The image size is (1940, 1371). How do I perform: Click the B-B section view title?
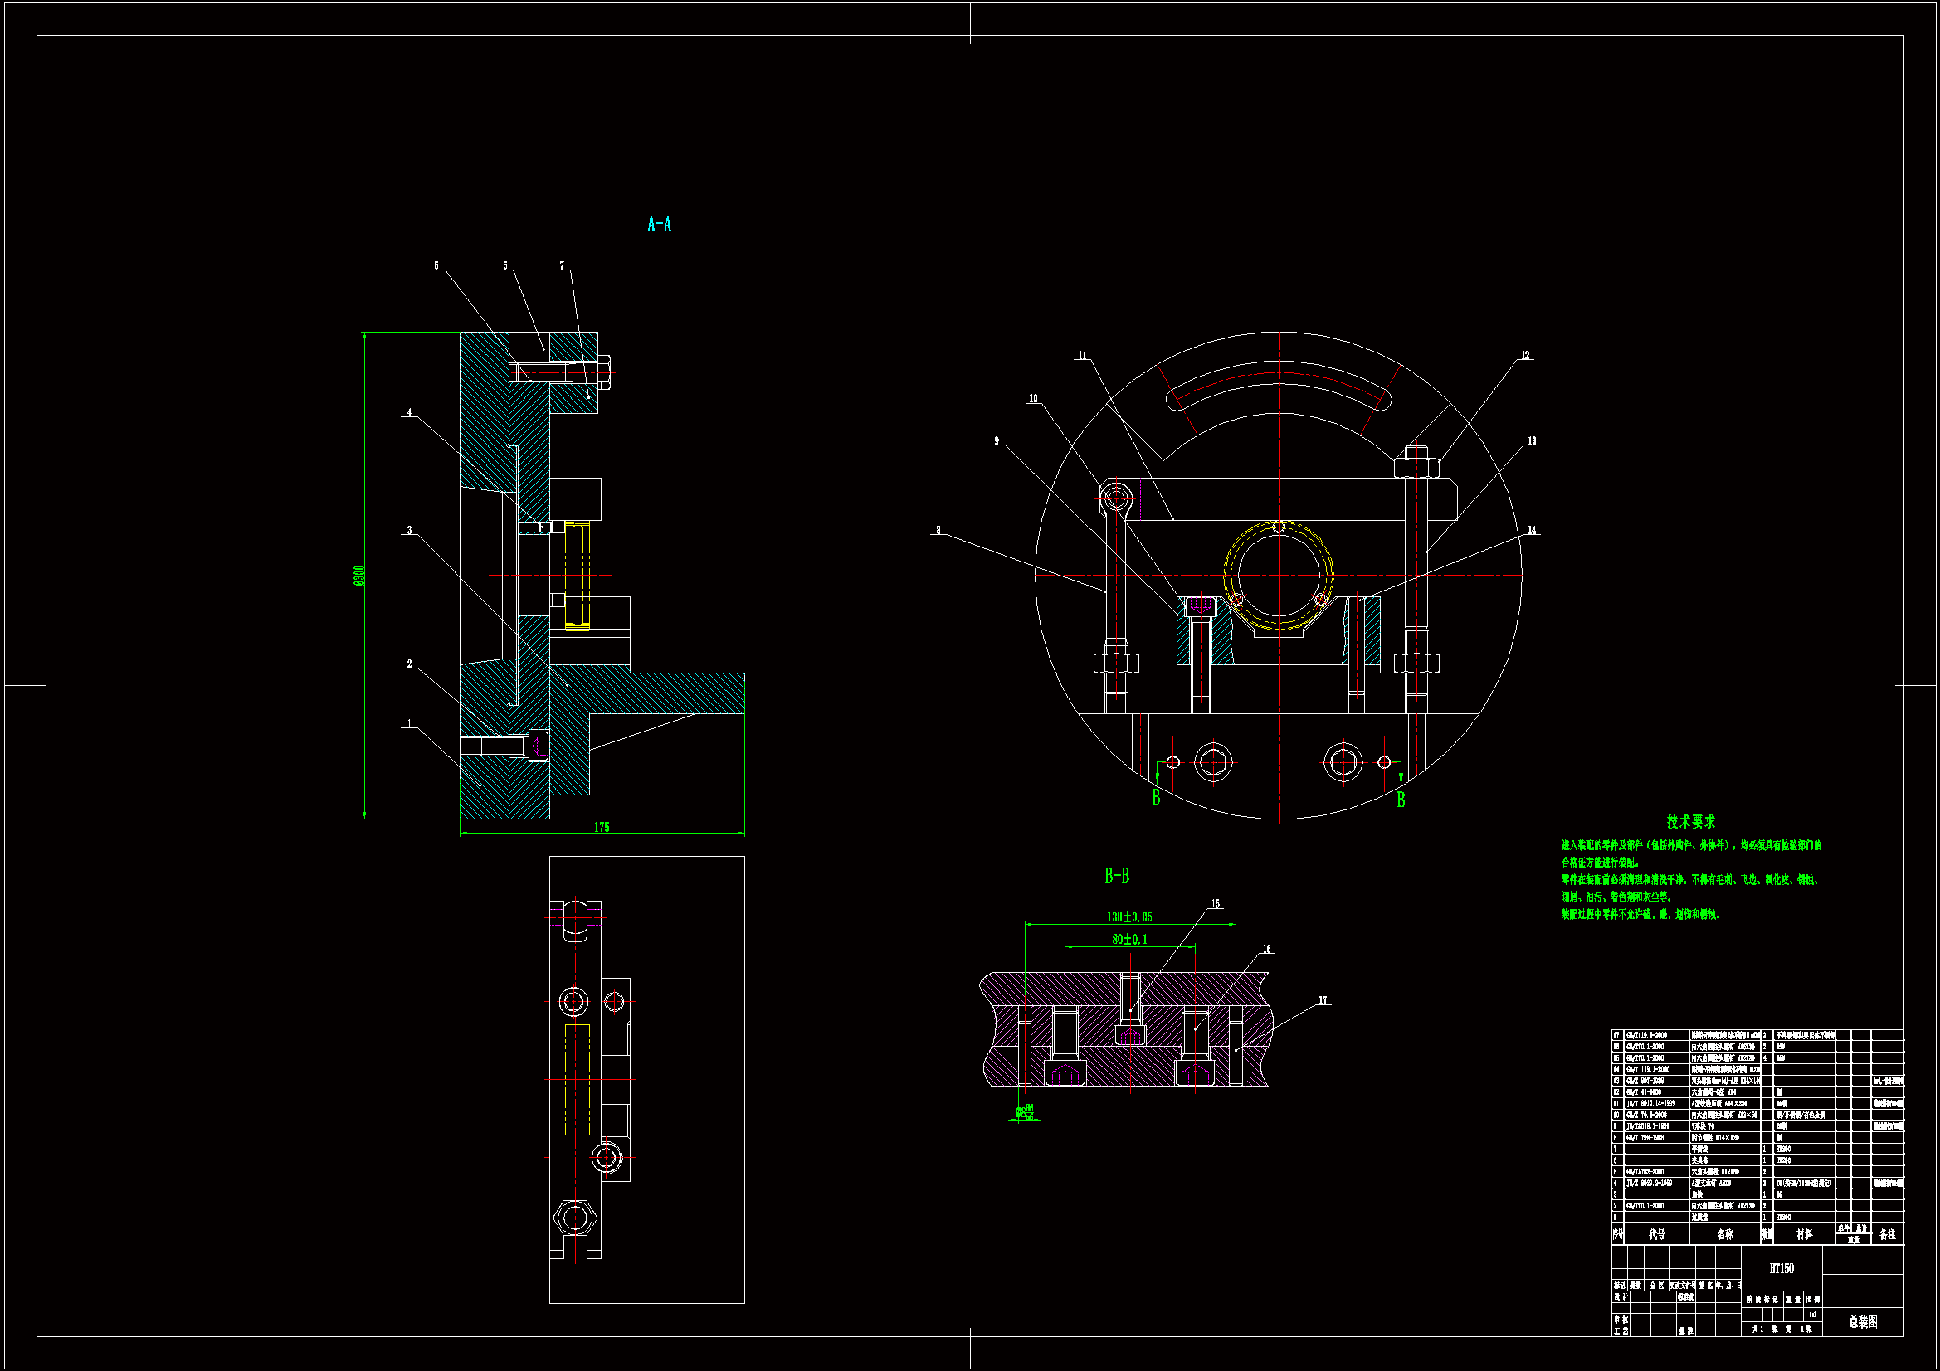(x=1116, y=876)
